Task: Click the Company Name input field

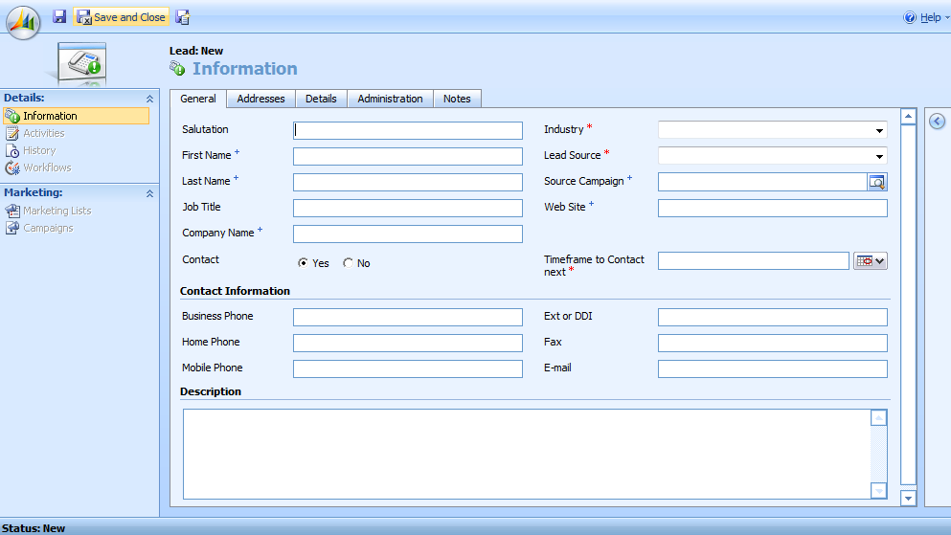Action: (408, 234)
